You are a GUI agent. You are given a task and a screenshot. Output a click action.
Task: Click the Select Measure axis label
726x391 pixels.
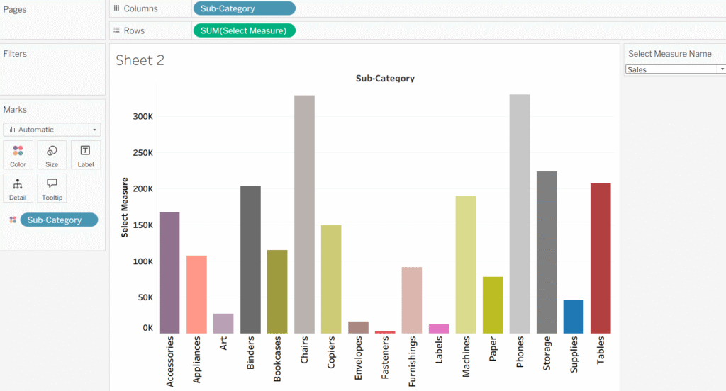point(125,208)
